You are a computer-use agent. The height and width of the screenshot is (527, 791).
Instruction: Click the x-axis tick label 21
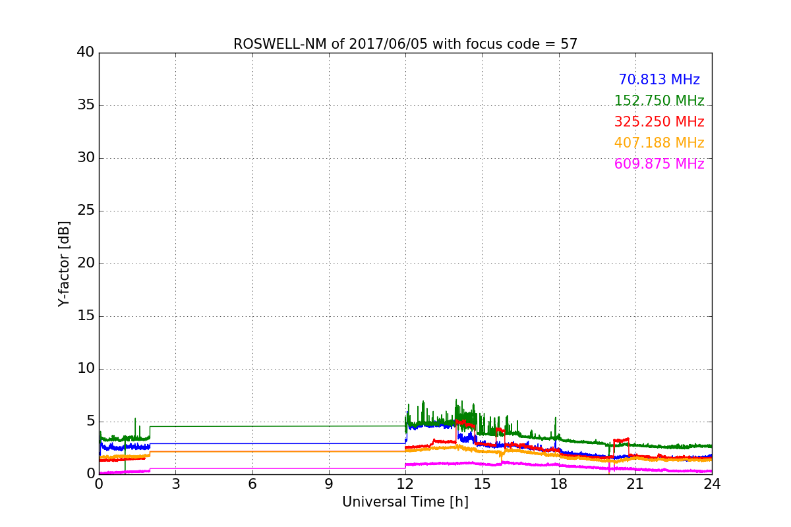[635, 484]
